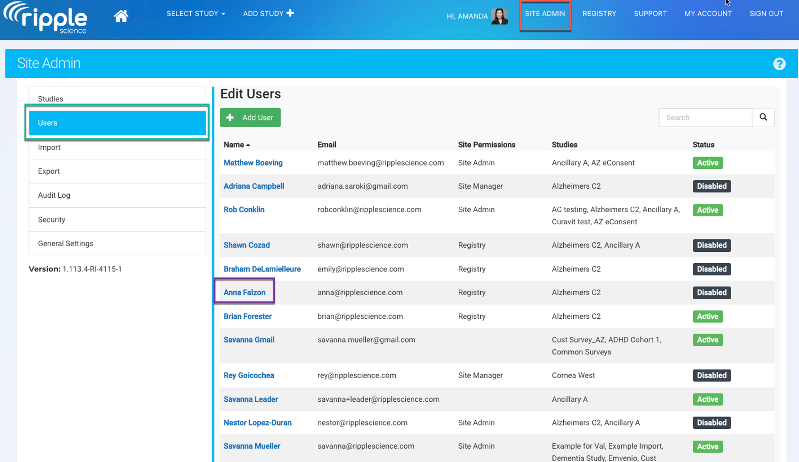Click Active badge for Matthew Boeving
Image resolution: width=799 pixels, height=462 pixels.
[707, 163]
